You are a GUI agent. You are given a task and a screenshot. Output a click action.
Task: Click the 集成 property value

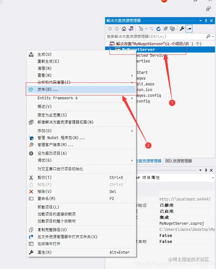tap(164, 217)
